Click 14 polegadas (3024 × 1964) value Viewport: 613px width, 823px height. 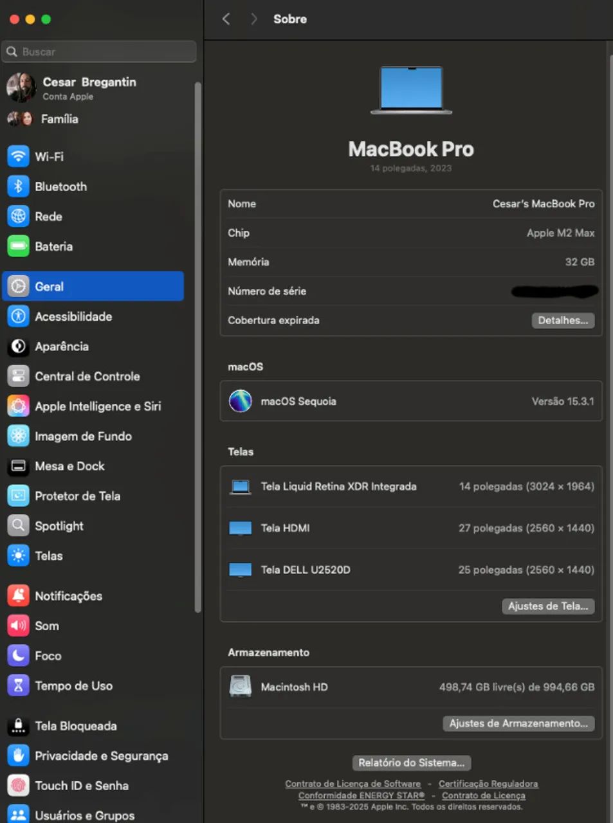pyautogui.click(x=527, y=487)
